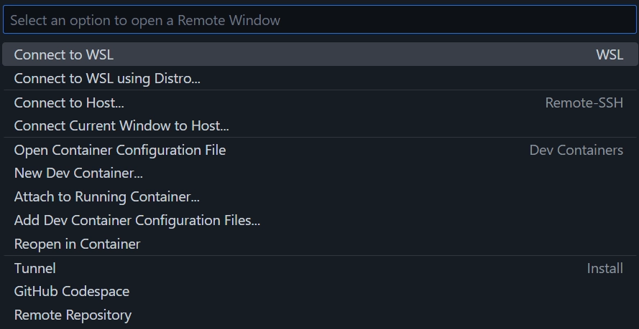This screenshot has width=639, height=329.
Task: Click the Remote-SSH group label
Action: click(x=584, y=102)
